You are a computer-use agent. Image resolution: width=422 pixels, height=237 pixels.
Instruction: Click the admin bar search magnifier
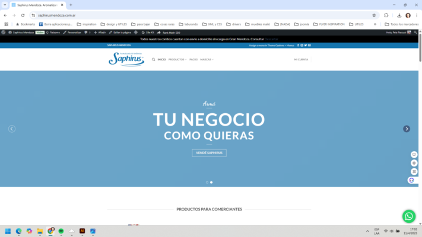click(x=415, y=33)
